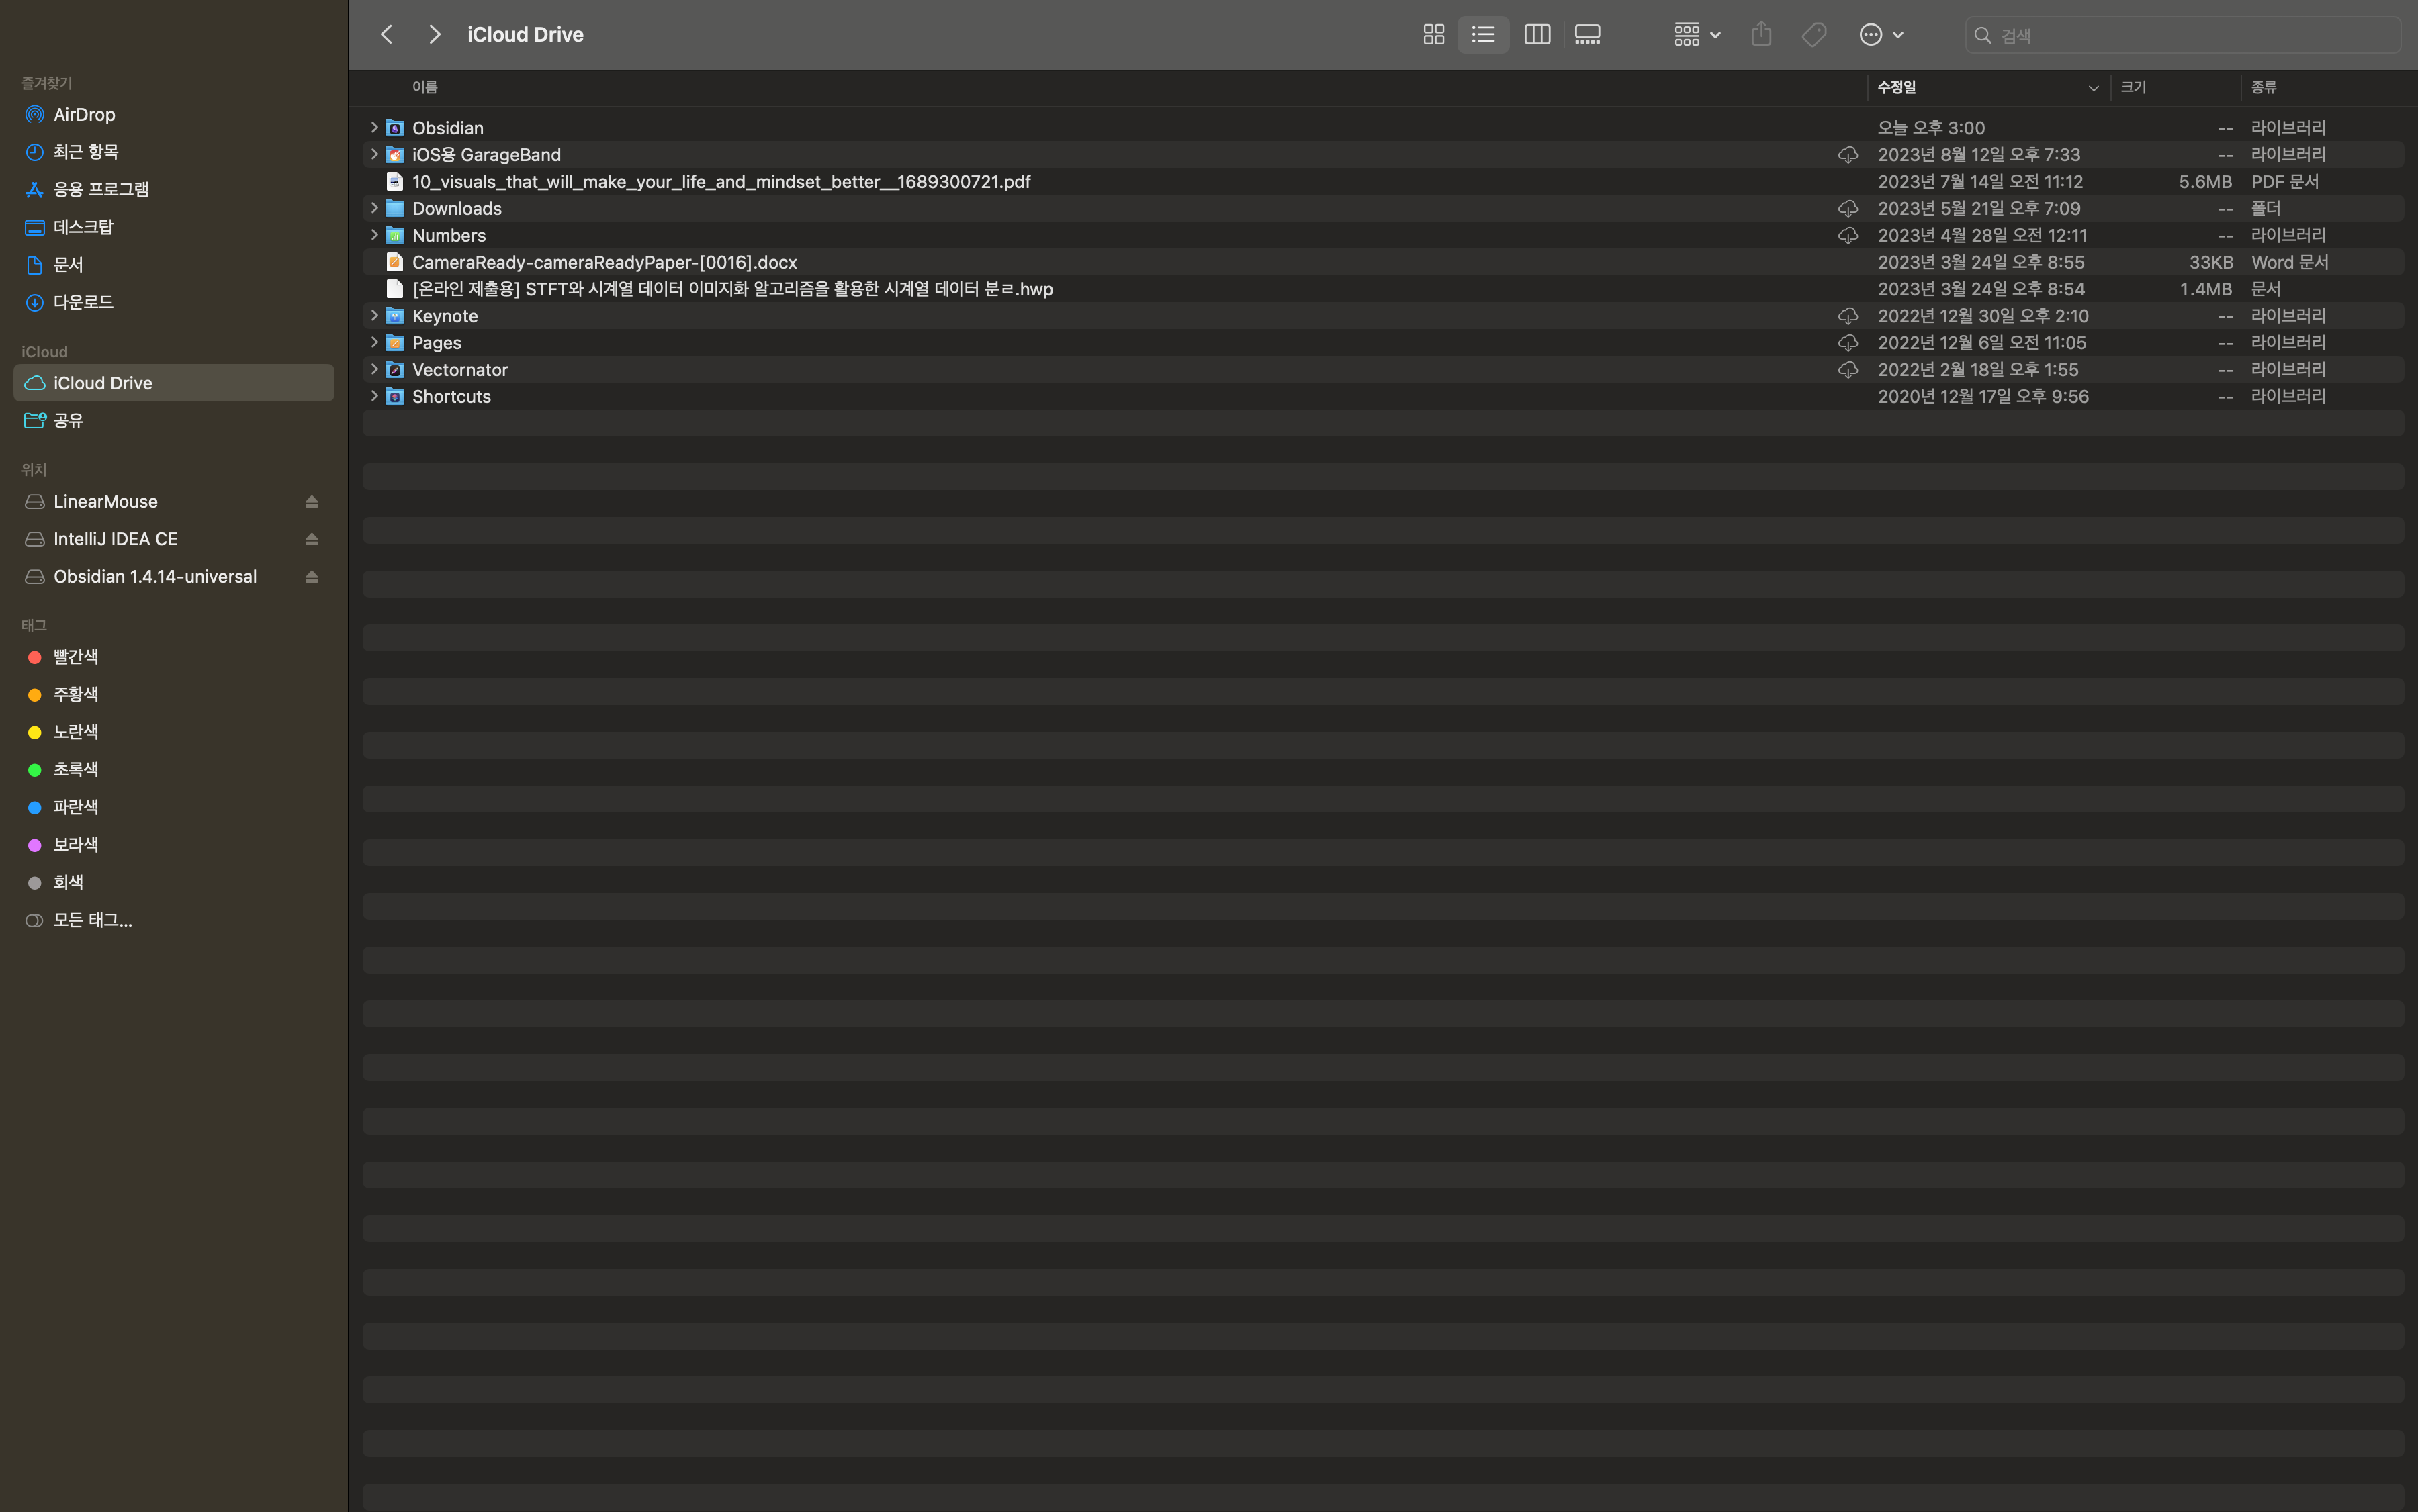This screenshot has height=1512, width=2418.
Task: Sort by 수정일 column header
Action: coord(1896,87)
